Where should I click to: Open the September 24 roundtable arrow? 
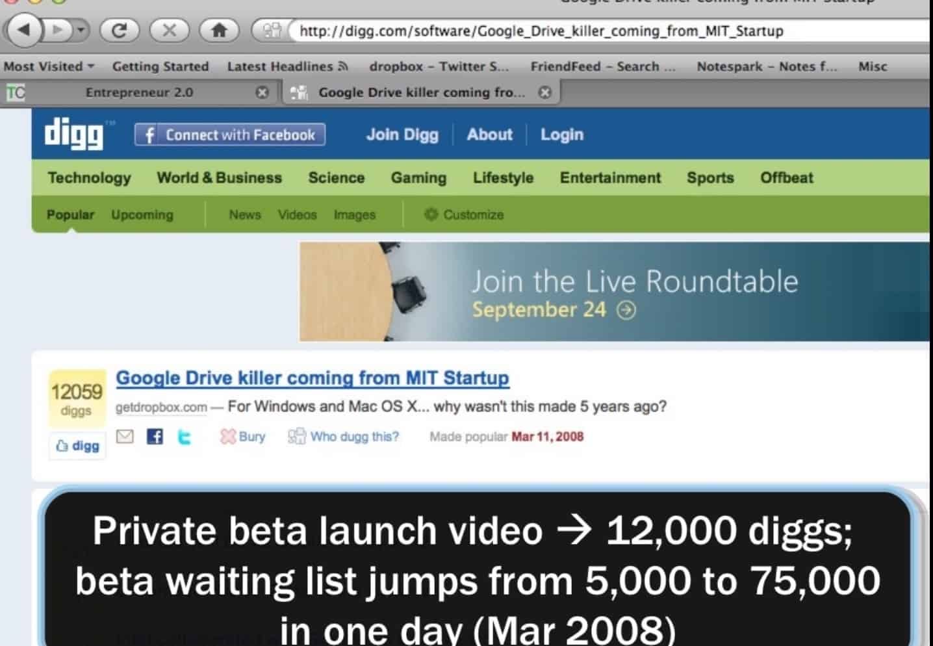pyautogui.click(x=626, y=311)
